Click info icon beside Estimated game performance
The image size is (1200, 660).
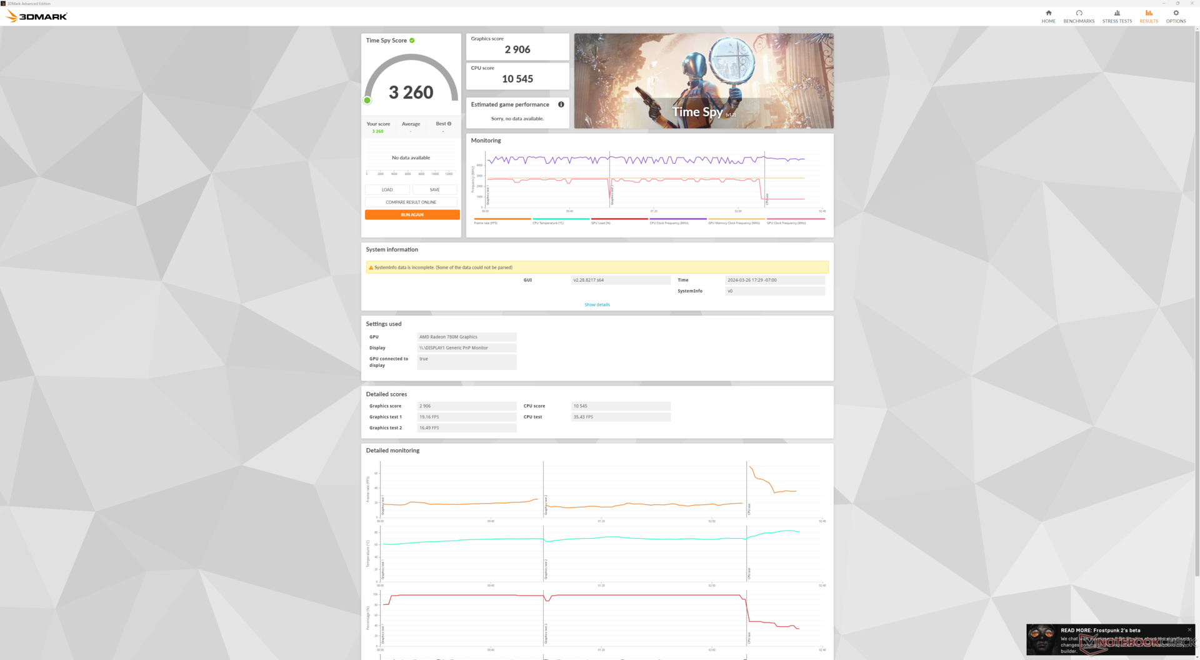[561, 104]
